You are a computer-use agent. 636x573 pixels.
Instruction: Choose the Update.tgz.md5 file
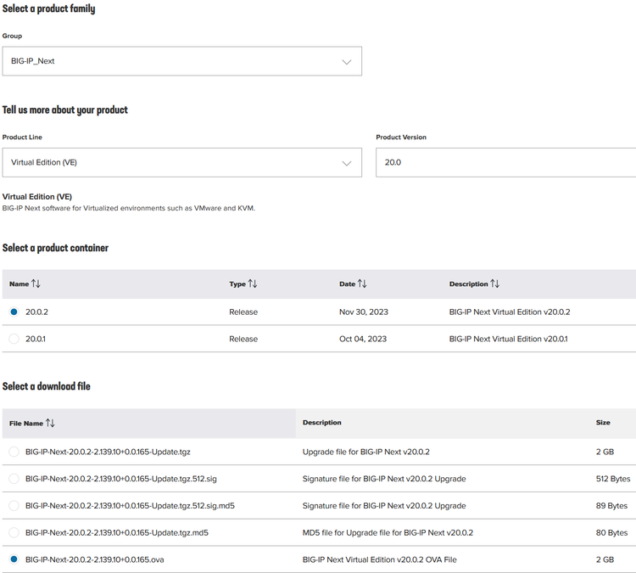pos(14,532)
